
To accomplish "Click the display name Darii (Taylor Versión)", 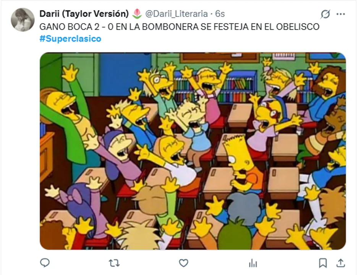I will [x=84, y=14].
